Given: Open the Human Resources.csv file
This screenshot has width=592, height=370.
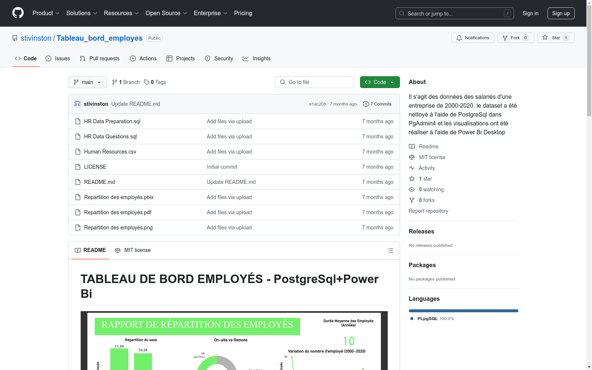Looking at the screenshot, I should 110,152.
